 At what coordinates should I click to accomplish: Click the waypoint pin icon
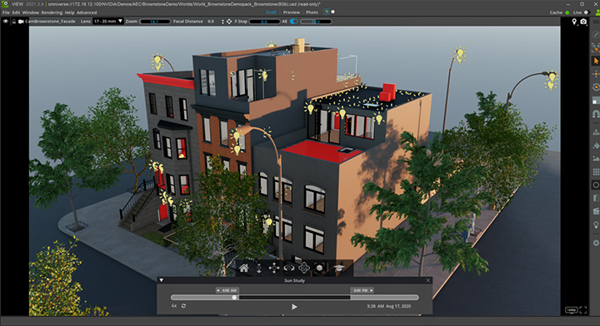coord(574,22)
